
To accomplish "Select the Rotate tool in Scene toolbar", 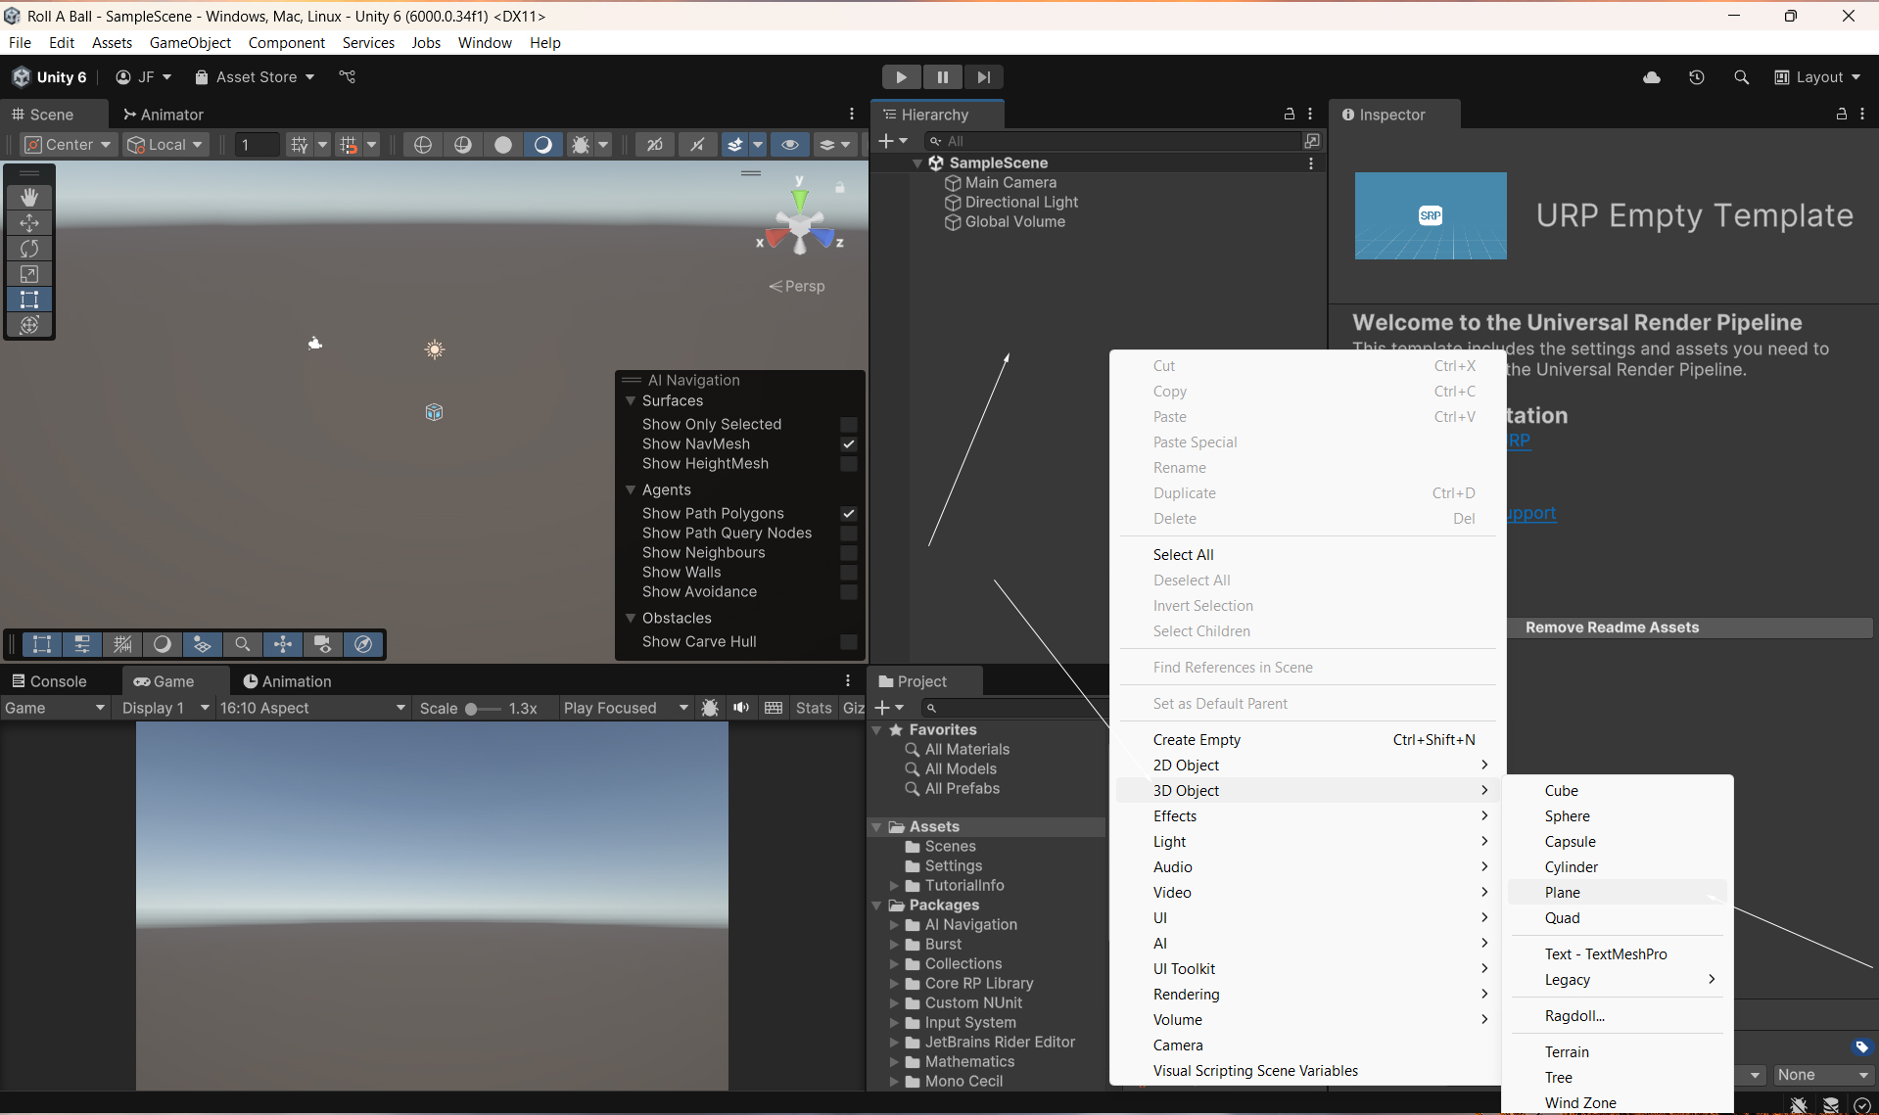I will (x=29, y=249).
